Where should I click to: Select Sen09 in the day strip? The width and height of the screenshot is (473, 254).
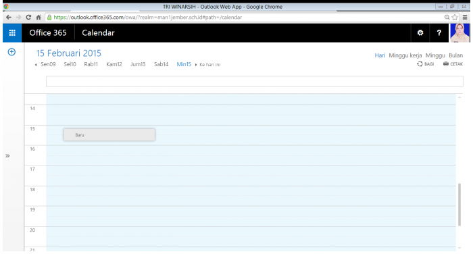(x=48, y=64)
